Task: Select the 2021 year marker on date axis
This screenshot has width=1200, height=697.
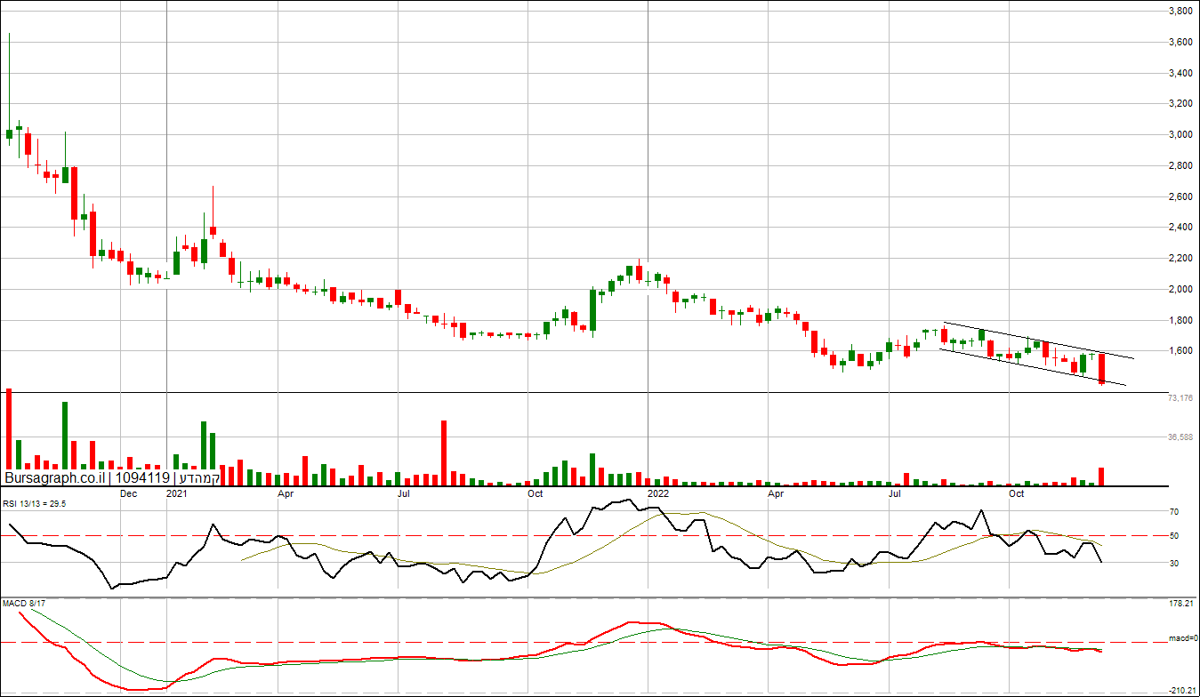Action: pos(177,493)
